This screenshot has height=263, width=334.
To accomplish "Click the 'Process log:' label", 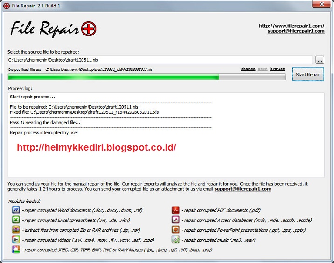I will click(20, 89).
